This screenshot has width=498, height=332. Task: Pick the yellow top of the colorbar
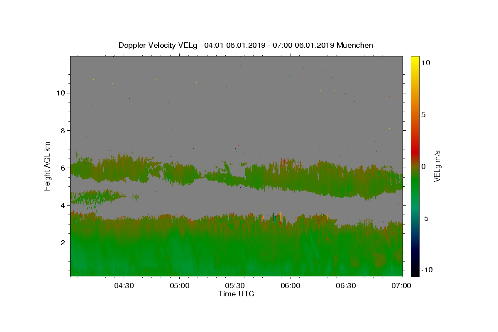click(x=415, y=59)
